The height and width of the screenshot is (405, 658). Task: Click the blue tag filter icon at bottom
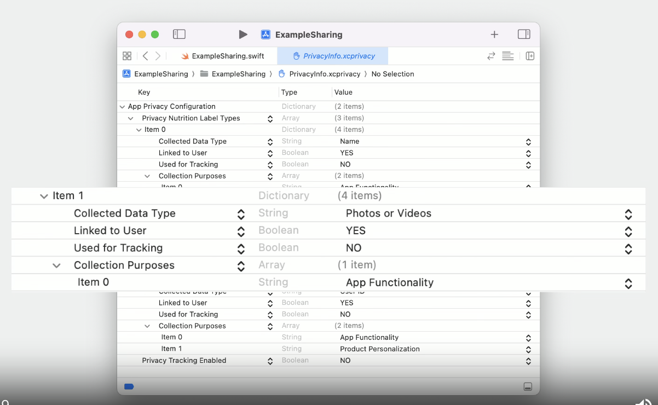pos(129,386)
